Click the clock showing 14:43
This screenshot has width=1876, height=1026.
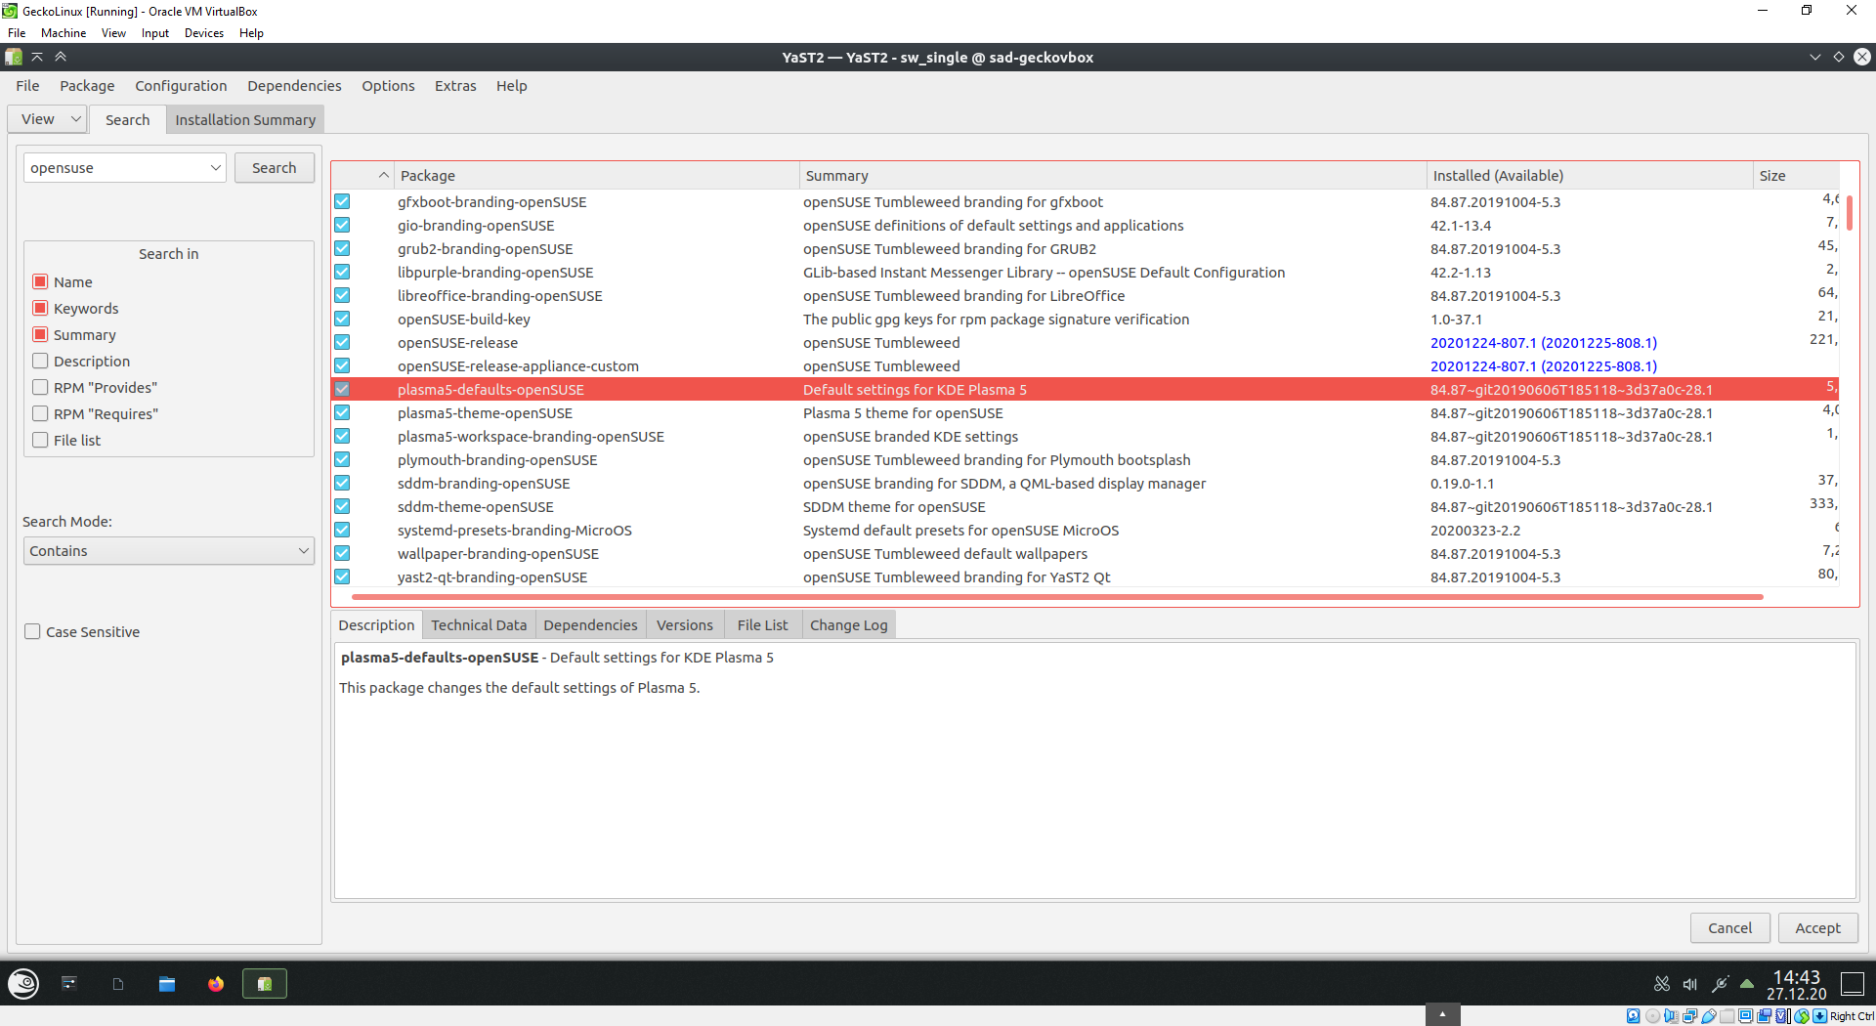click(x=1796, y=984)
